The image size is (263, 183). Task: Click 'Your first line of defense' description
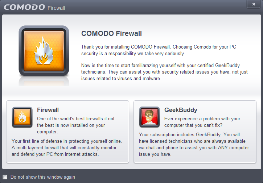(x=67, y=147)
